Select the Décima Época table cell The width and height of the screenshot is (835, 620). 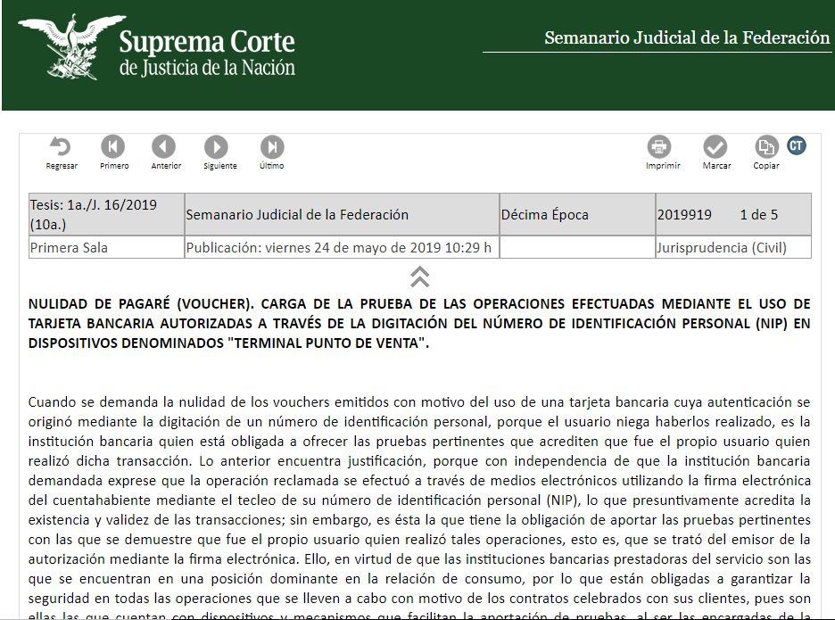click(x=577, y=214)
